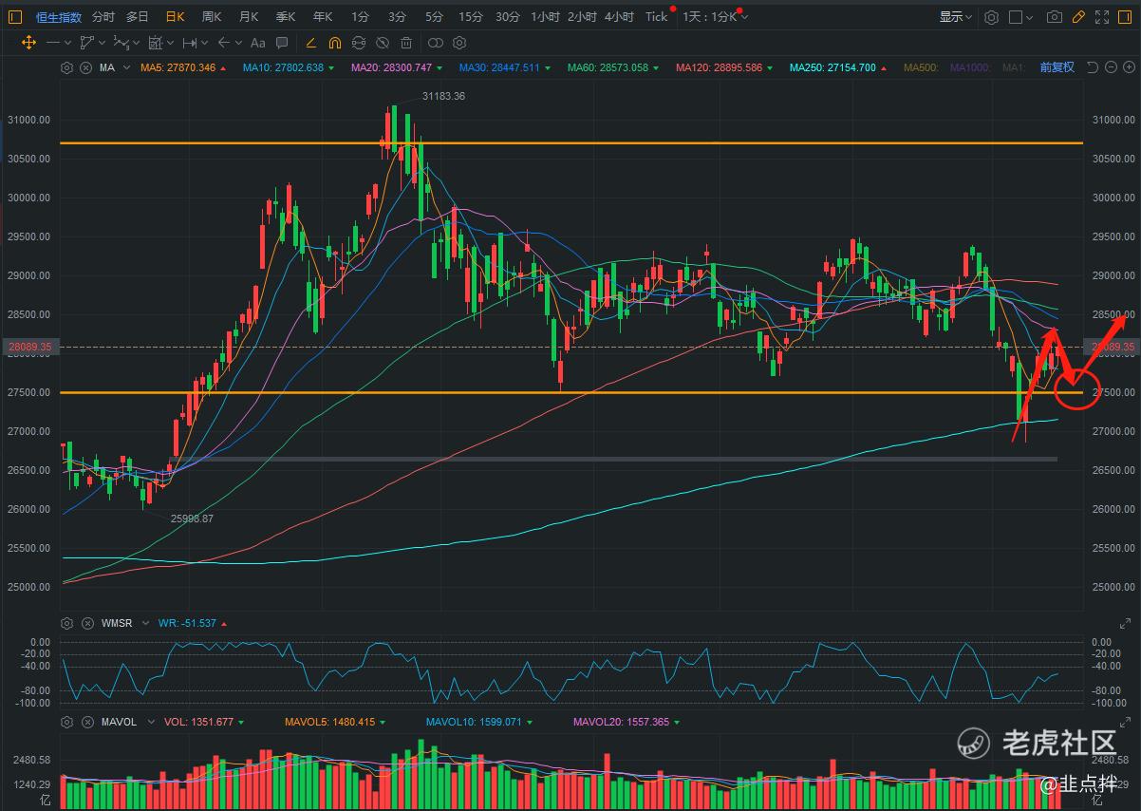
Task: Expand arrow tool options chevron
Action: 237,43
